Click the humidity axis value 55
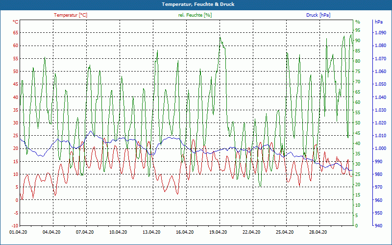The height and width of the screenshot is (245, 392). click(358, 113)
